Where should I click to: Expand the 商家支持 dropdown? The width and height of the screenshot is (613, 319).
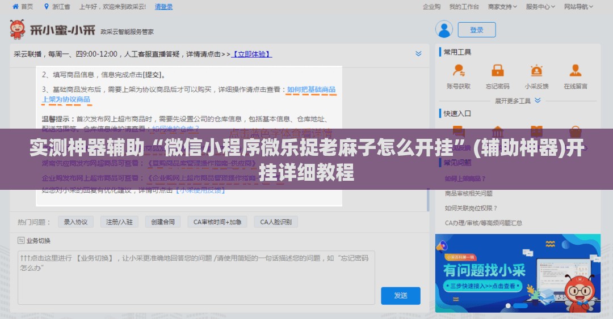coord(502,7)
